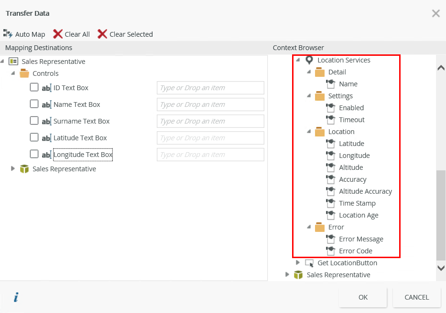
Task: Click the Get LocationButton icon
Action: (x=309, y=263)
